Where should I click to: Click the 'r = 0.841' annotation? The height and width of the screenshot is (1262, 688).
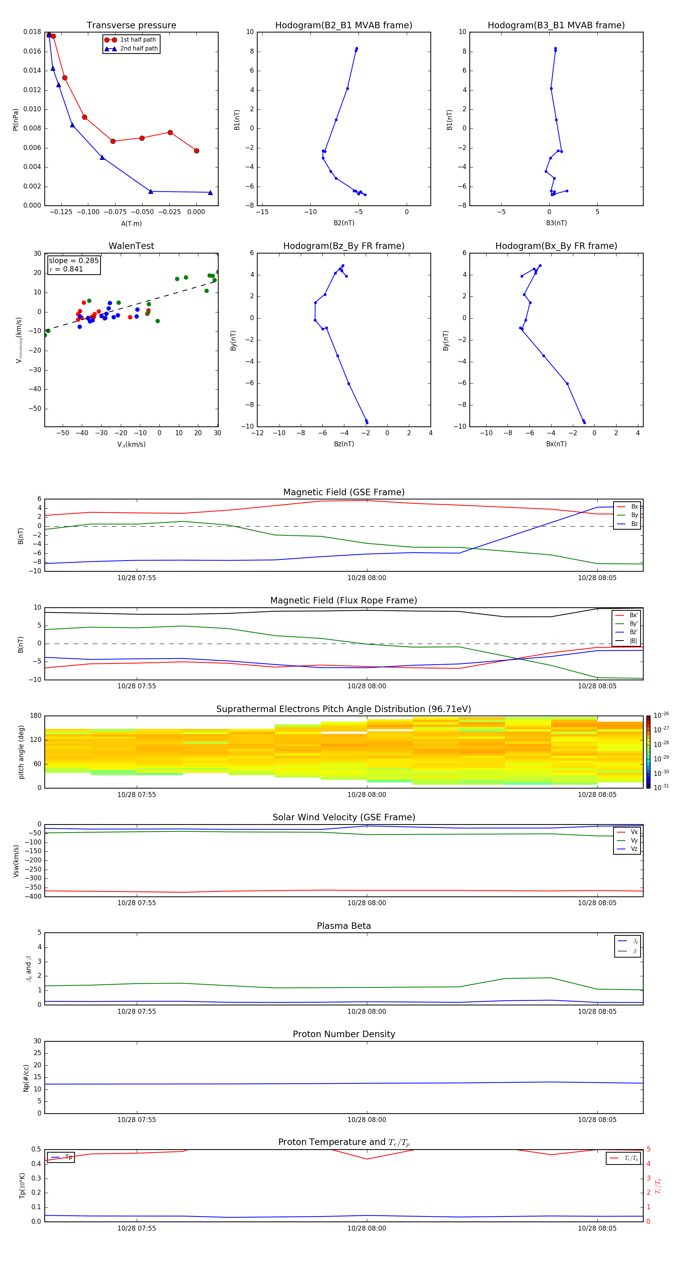[x=66, y=269]
